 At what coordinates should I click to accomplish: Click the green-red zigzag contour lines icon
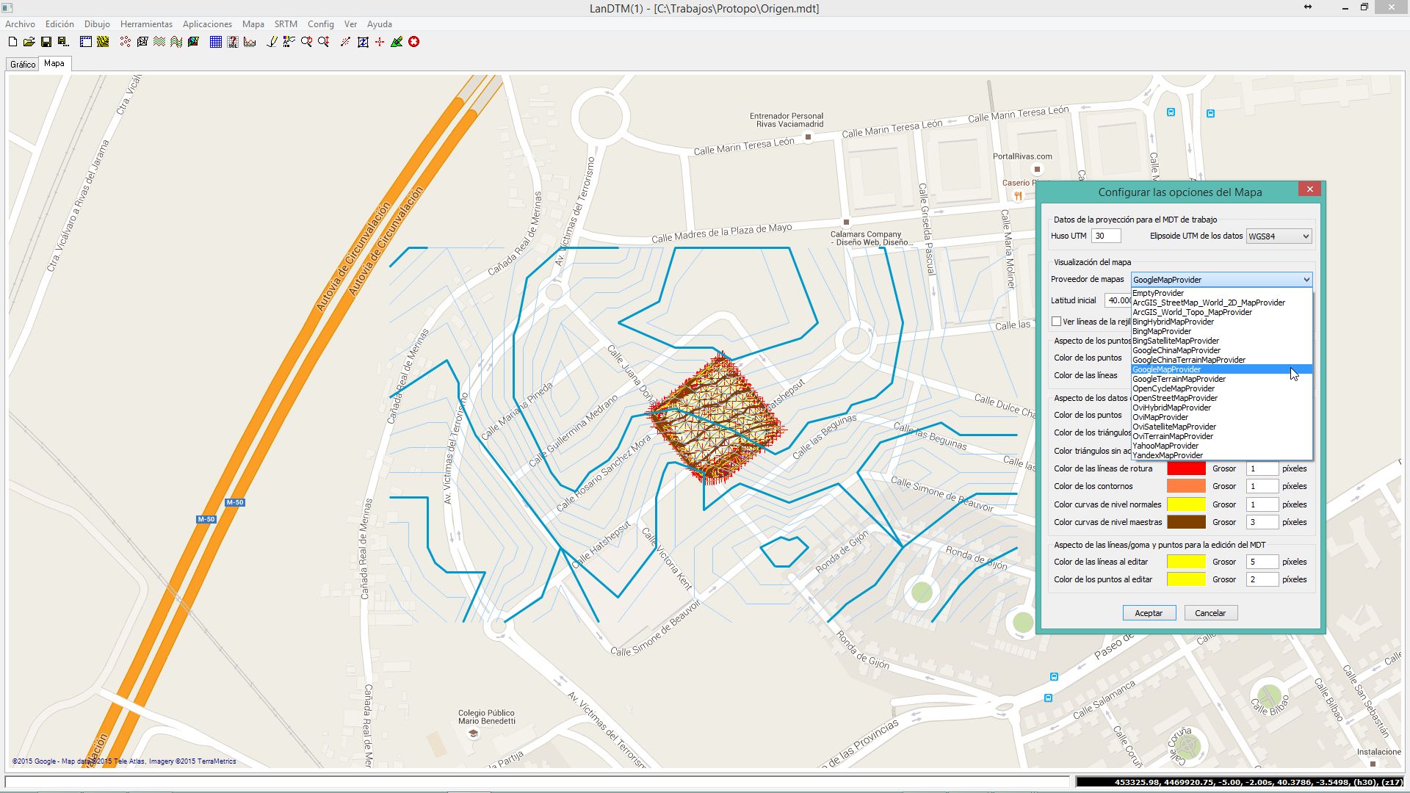click(x=159, y=42)
